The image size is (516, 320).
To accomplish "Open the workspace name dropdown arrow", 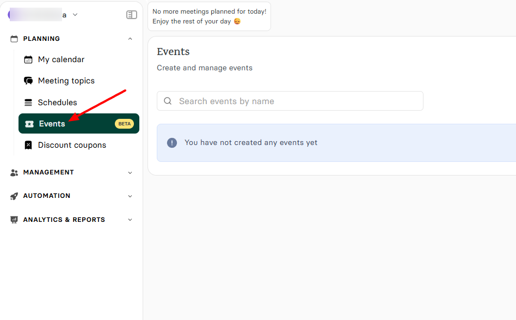I will (74, 15).
